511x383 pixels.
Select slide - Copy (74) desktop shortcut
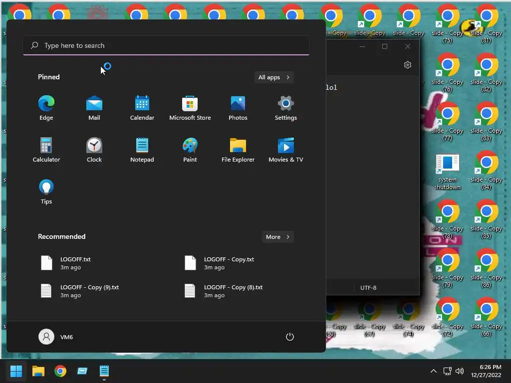408,317
